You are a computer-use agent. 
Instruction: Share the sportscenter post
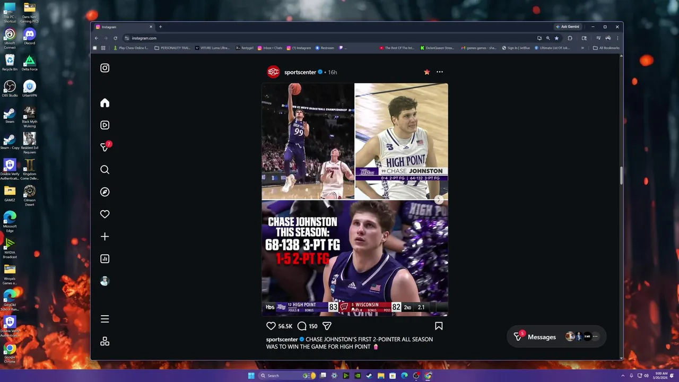[327, 326]
